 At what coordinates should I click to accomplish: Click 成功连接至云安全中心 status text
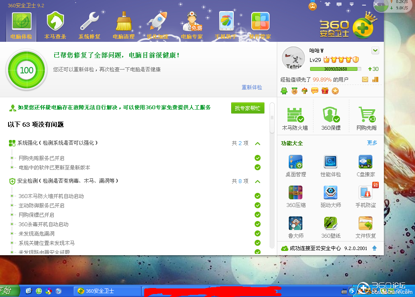tap(315, 248)
